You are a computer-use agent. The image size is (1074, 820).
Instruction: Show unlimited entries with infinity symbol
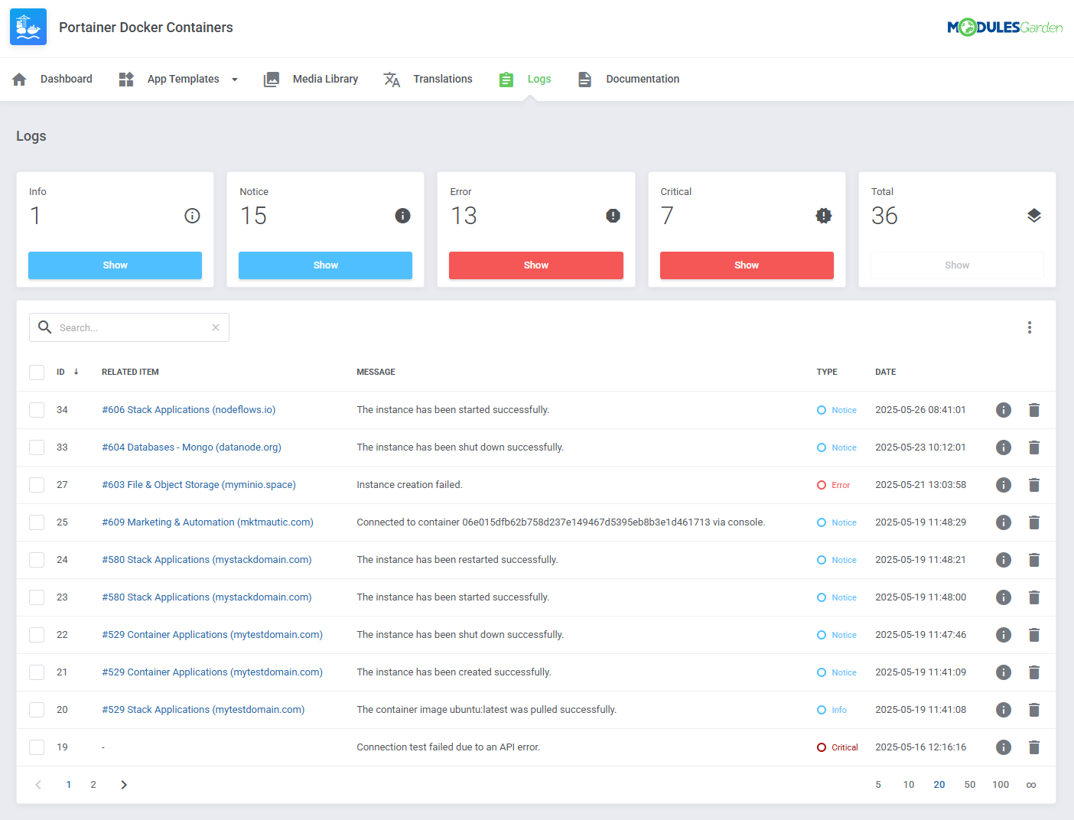1031,785
